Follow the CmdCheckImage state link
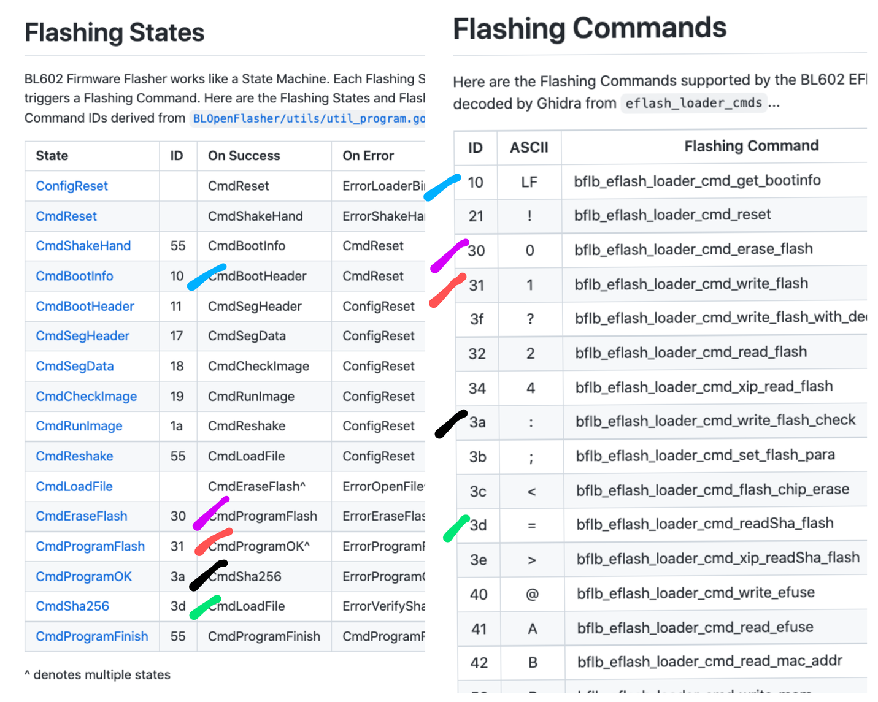This screenshot has height=702, width=878. (x=86, y=396)
